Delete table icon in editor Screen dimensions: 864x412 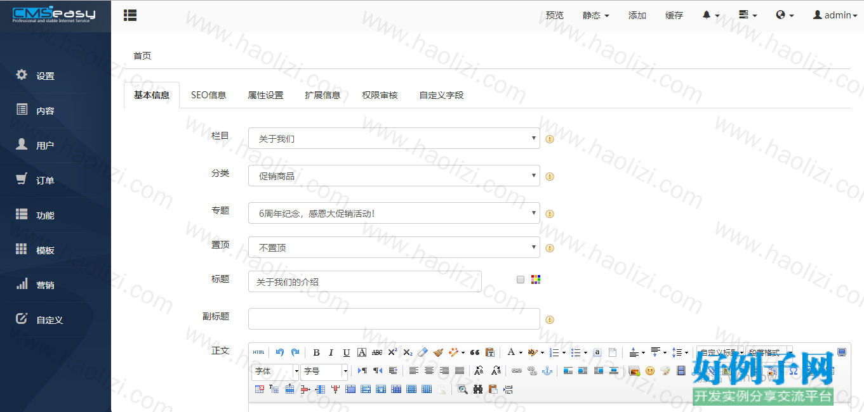259,389
